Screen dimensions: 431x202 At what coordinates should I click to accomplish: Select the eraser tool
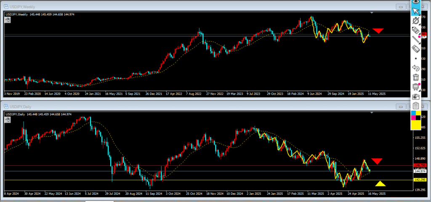point(416,49)
